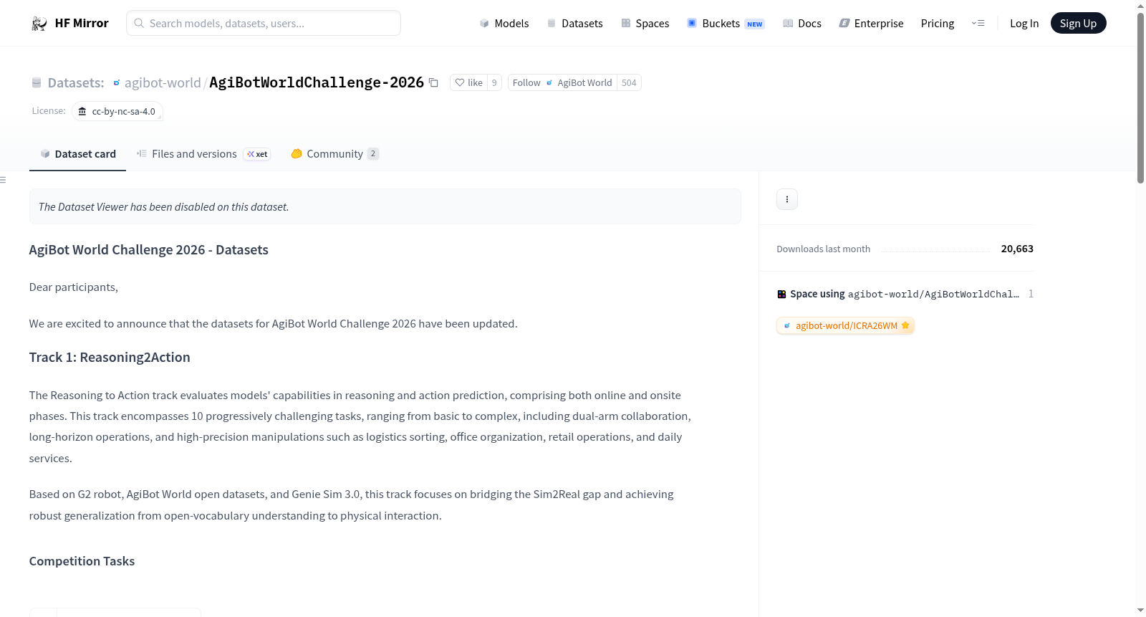
Task: Switch to the Community tab
Action: coord(334,154)
